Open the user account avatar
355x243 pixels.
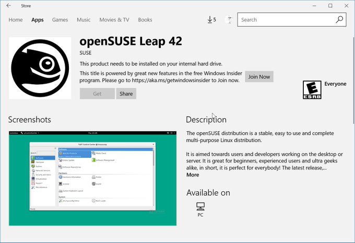tap(229, 20)
